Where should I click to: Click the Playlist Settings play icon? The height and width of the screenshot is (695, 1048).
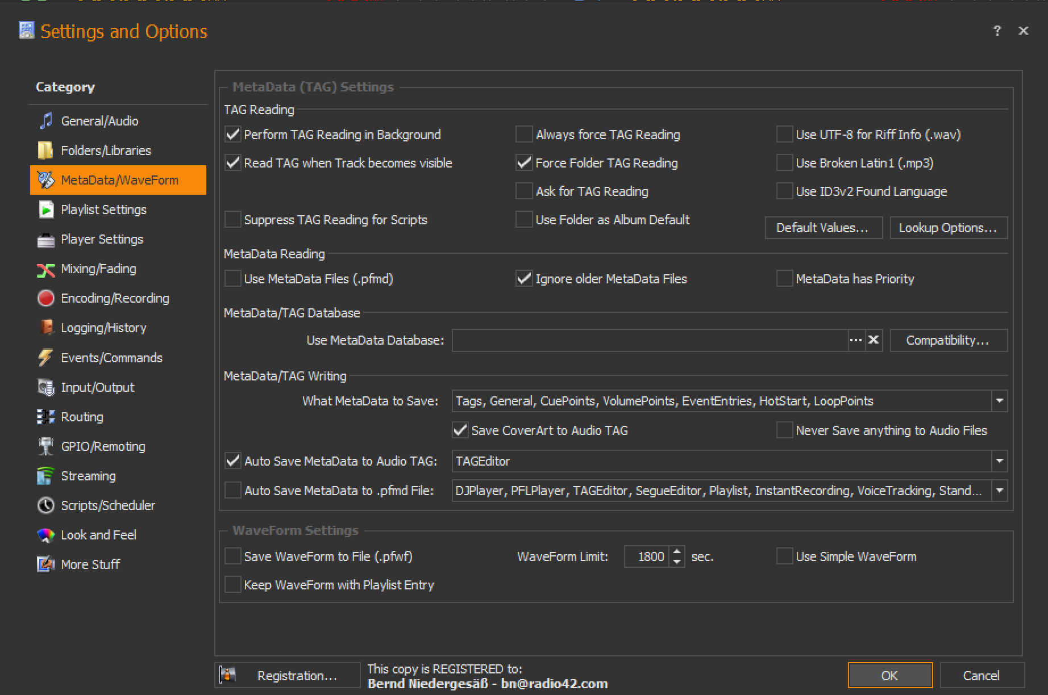pos(45,210)
